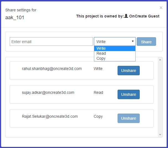Click the Read permission label for sujay.adkar
168x148 pixels.
pos(98,92)
